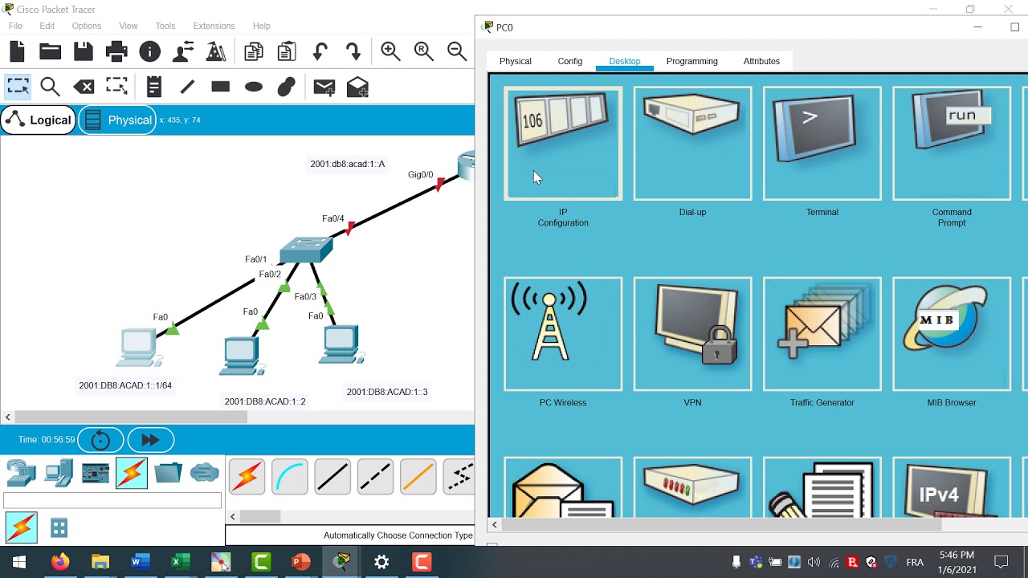This screenshot has width=1028, height=578.
Task: Open the Dial-up app
Action: click(x=692, y=143)
